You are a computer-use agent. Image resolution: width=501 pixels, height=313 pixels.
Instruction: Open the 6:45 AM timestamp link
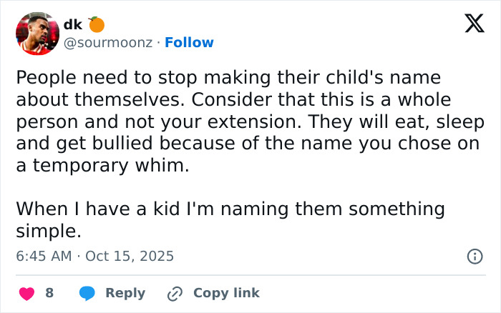coord(43,256)
